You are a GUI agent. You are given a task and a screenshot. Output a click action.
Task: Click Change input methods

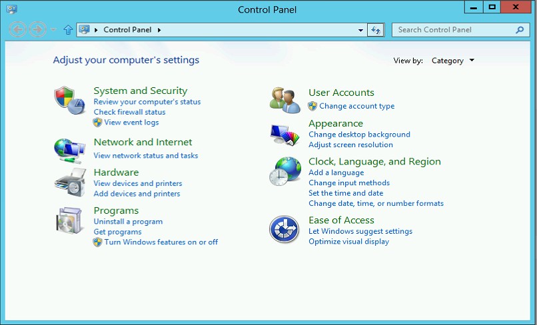349,183
